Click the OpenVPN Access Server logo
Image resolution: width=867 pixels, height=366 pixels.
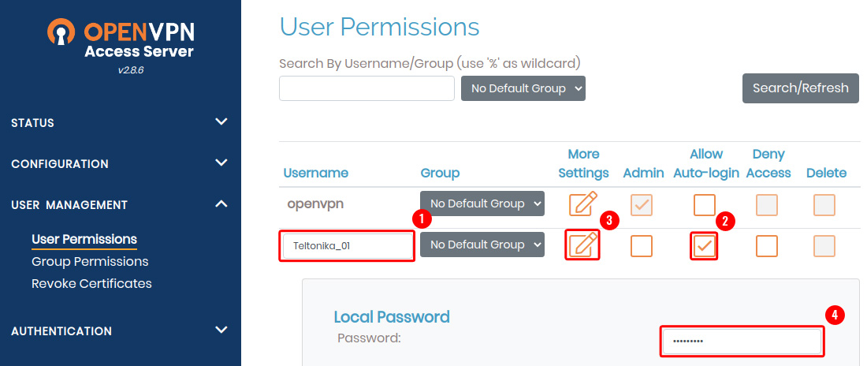[x=121, y=39]
